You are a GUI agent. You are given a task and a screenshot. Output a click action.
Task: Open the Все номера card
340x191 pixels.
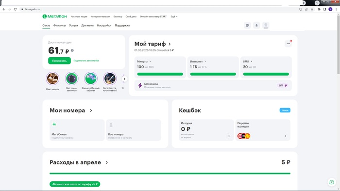coord(134,130)
